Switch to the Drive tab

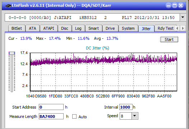click(110, 28)
